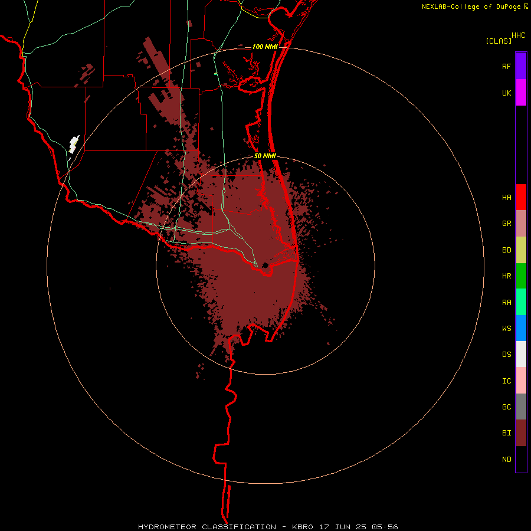The width and height of the screenshot is (531, 531).
Task: Click the HA red legend swatch
Action: point(521,197)
